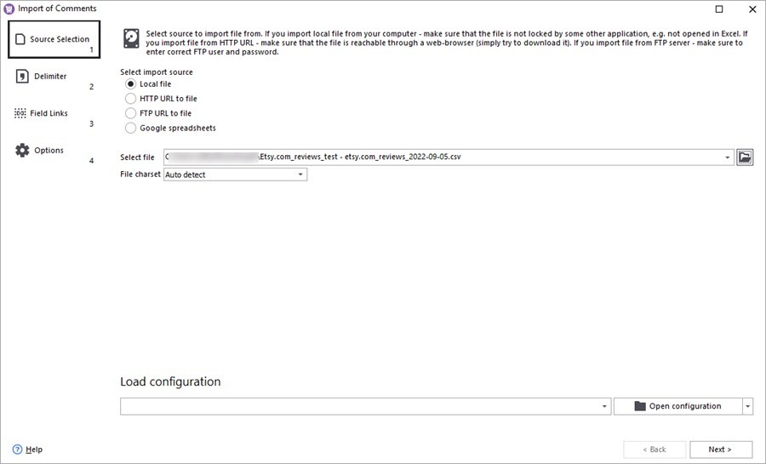The height and width of the screenshot is (464, 766).
Task: Expand the Load configuration combo box
Action: click(x=604, y=406)
